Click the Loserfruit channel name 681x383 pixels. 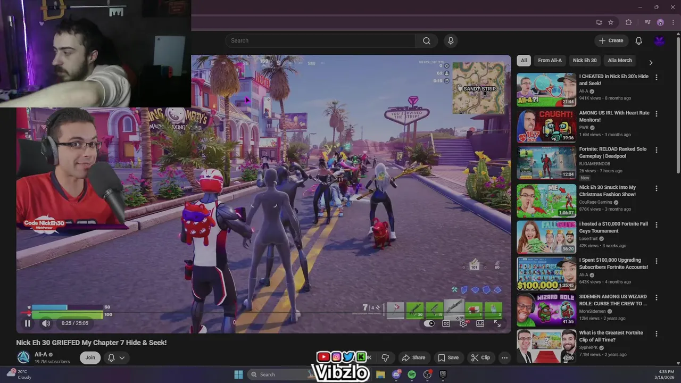pyautogui.click(x=588, y=239)
